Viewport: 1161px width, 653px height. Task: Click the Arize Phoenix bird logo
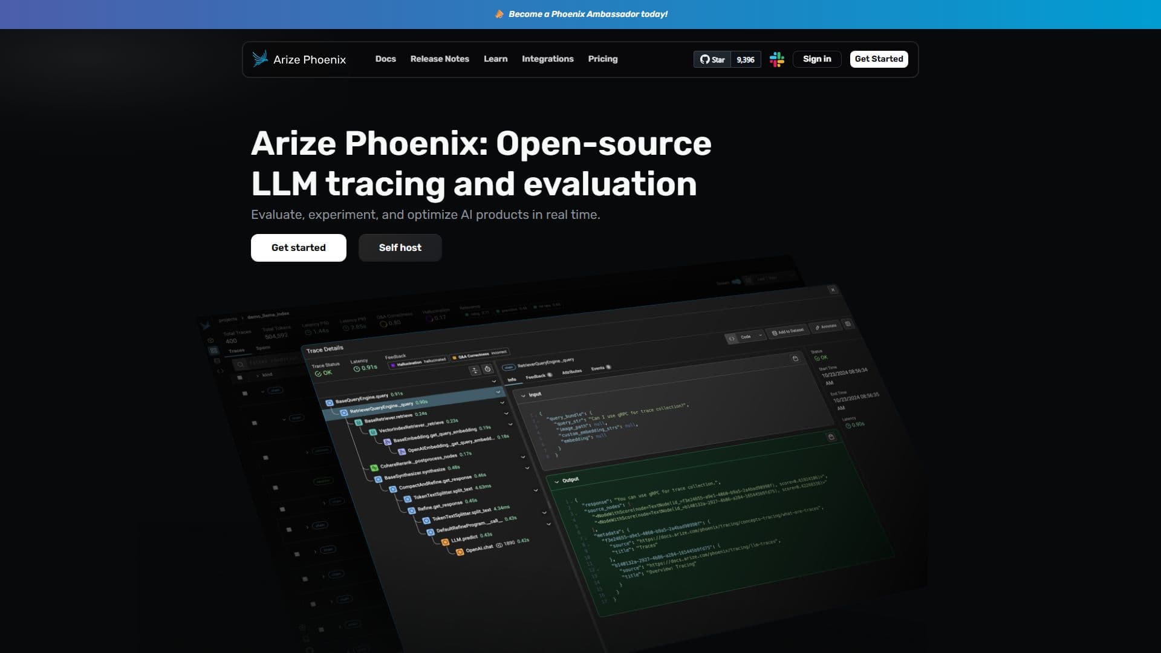click(260, 59)
